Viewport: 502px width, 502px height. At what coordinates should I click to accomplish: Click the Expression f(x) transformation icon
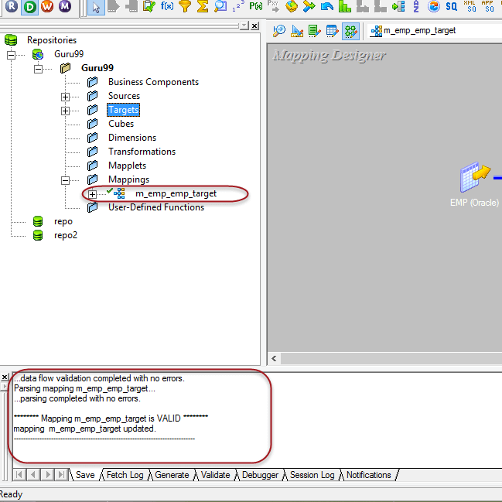tap(167, 7)
